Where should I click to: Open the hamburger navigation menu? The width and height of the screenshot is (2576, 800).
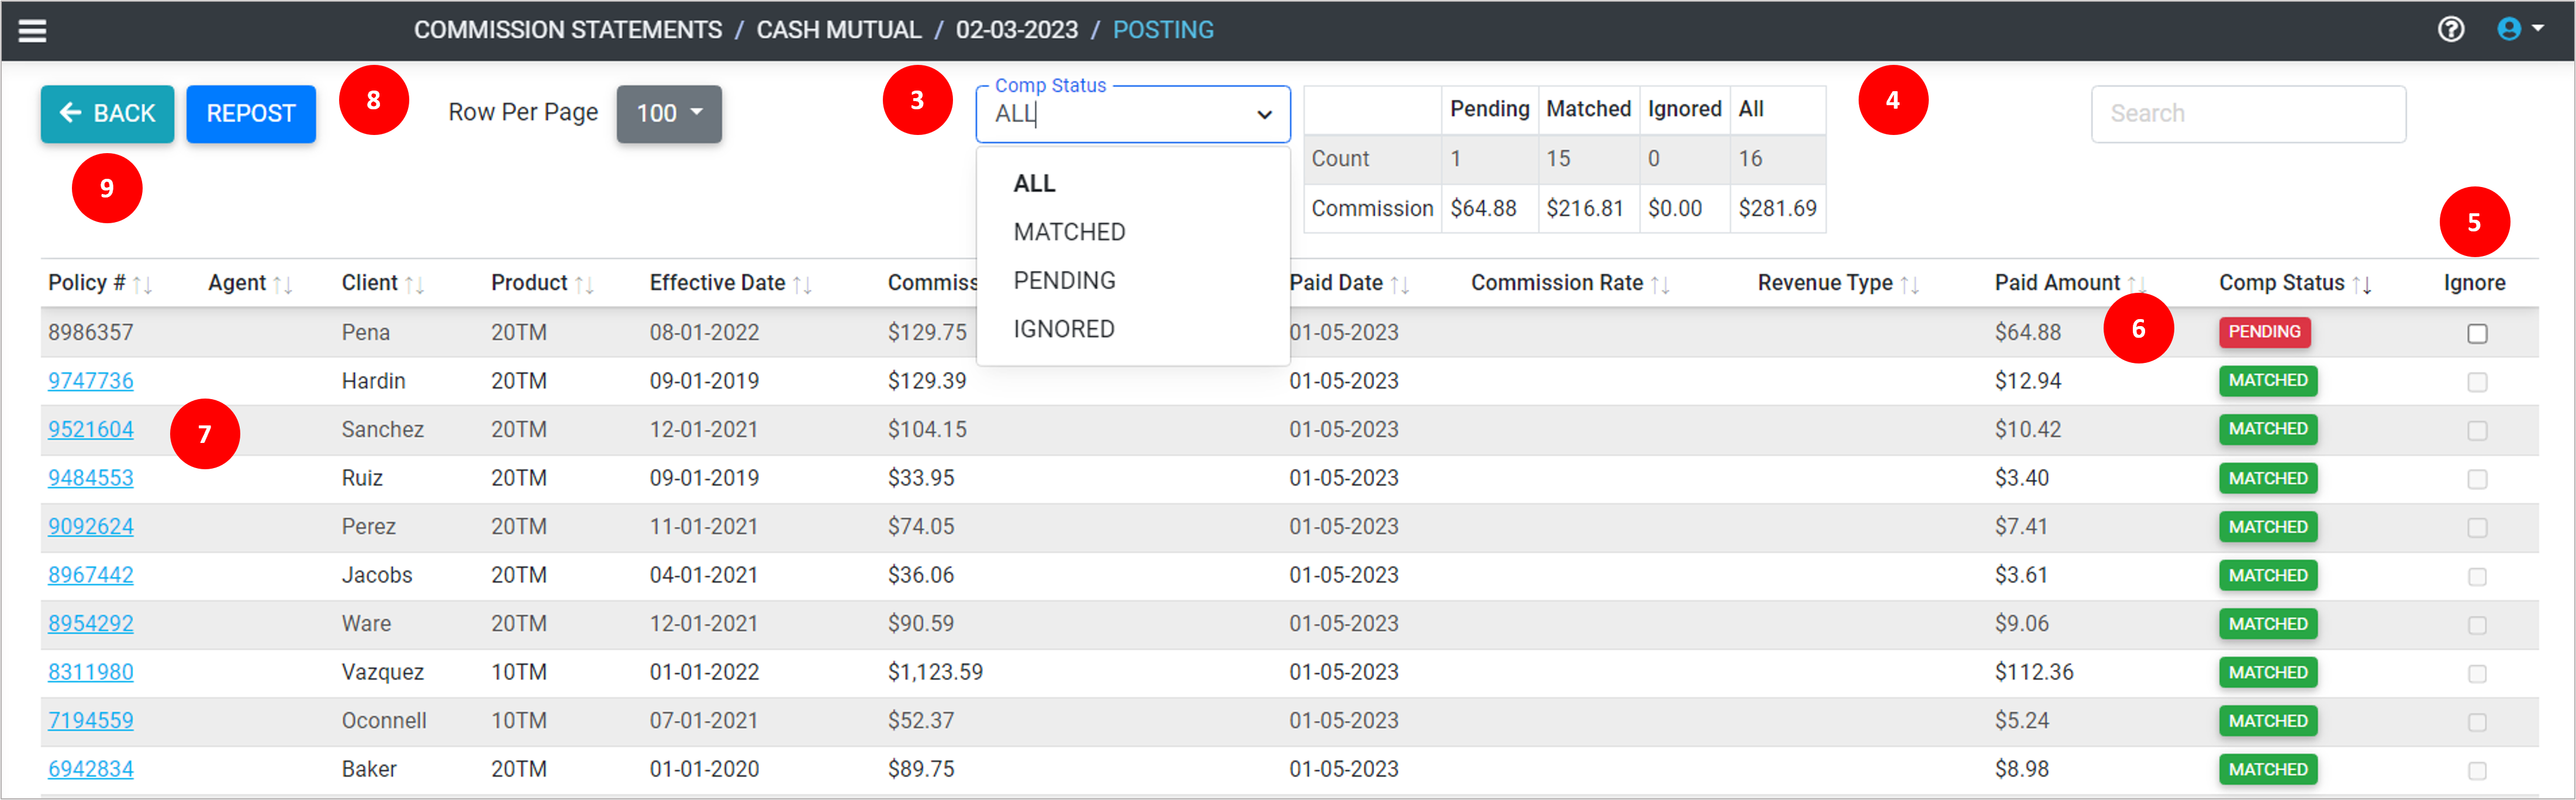pos(32,31)
